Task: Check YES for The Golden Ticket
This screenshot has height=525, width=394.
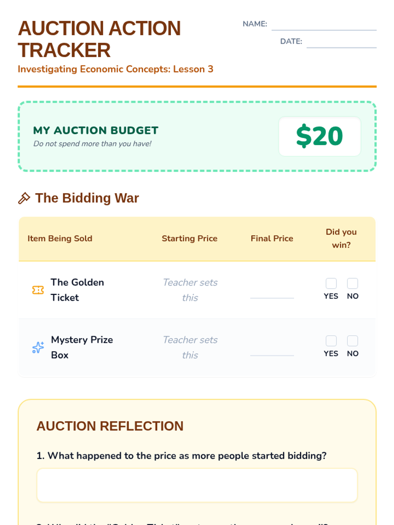Action: (x=331, y=283)
